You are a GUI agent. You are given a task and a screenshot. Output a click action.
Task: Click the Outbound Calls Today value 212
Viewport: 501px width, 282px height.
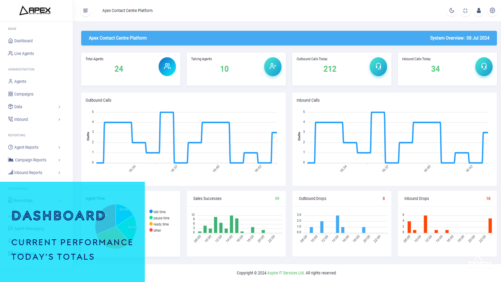tap(330, 69)
